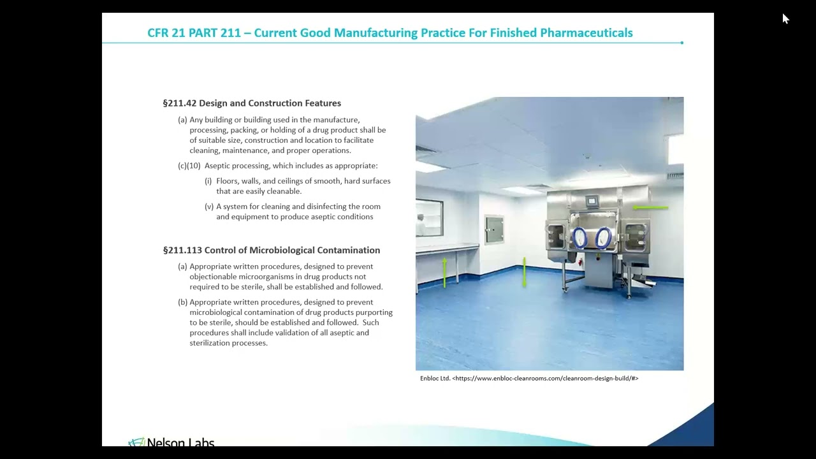
Task: Click the "(c)(10) Aseptic processing" line
Action: pos(277,166)
